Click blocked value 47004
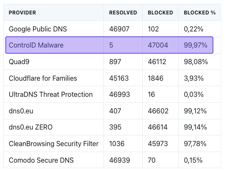The width and height of the screenshot is (225, 172). (x=158, y=45)
